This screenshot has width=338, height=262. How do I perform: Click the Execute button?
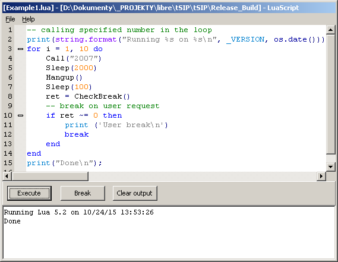tap(29, 193)
